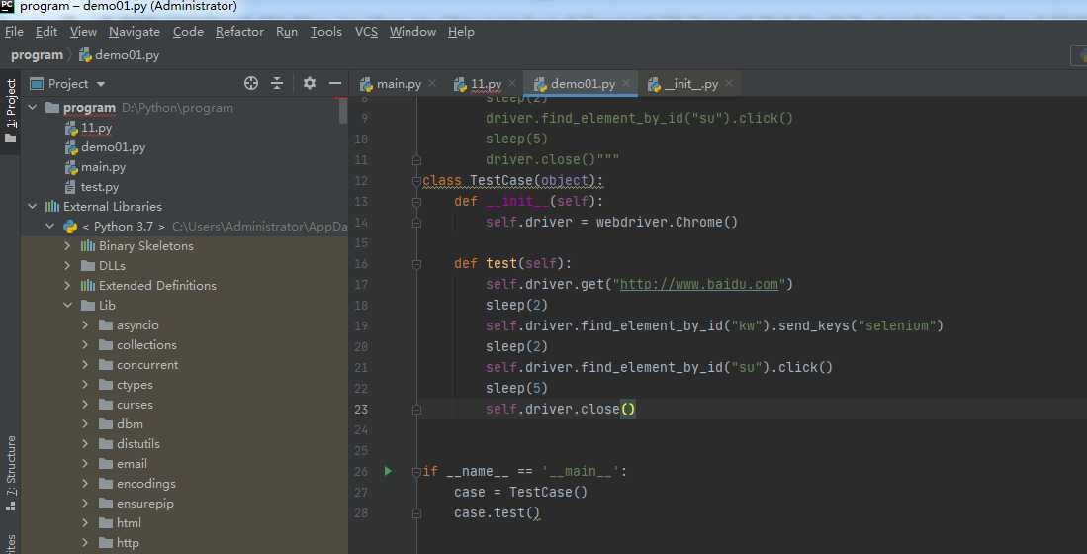Toggle the Structure side tool window
Image resolution: width=1087 pixels, height=554 pixels.
click(x=11, y=473)
